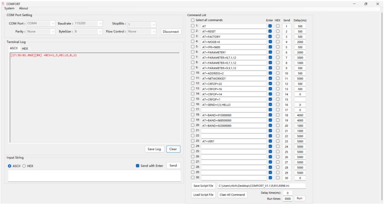Screen dimensions: 384x204
Task: Tick the selection checkbox for command 23
Action: tap(193, 141)
